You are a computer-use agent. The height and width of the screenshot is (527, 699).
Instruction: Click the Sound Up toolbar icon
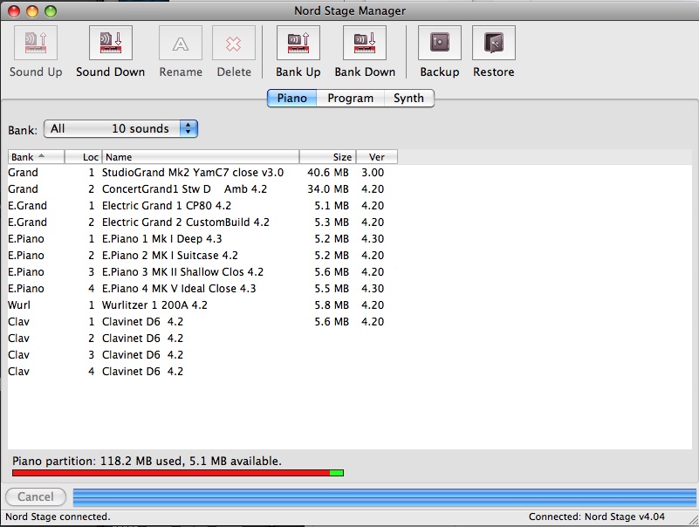[x=36, y=44]
